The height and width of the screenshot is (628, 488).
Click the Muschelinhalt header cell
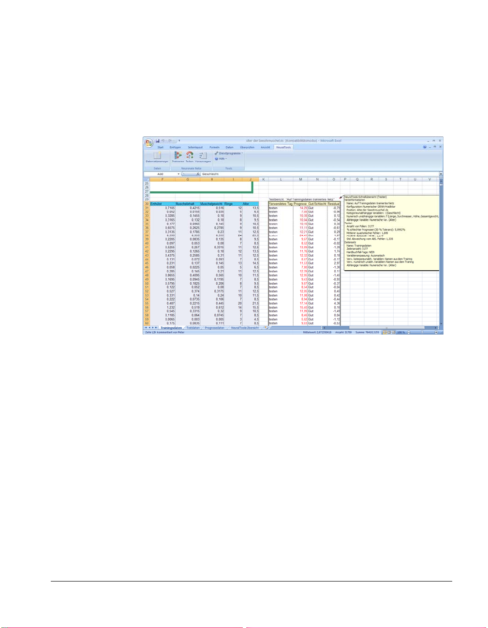coord(187,204)
